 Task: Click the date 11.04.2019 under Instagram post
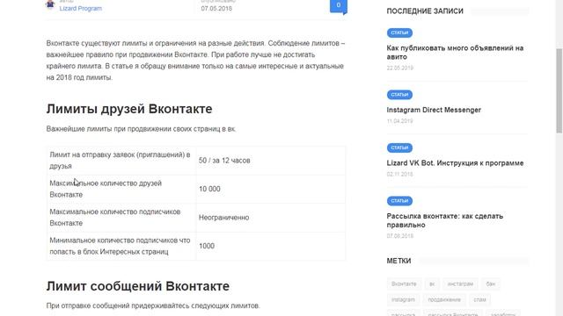tap(399, 121)
